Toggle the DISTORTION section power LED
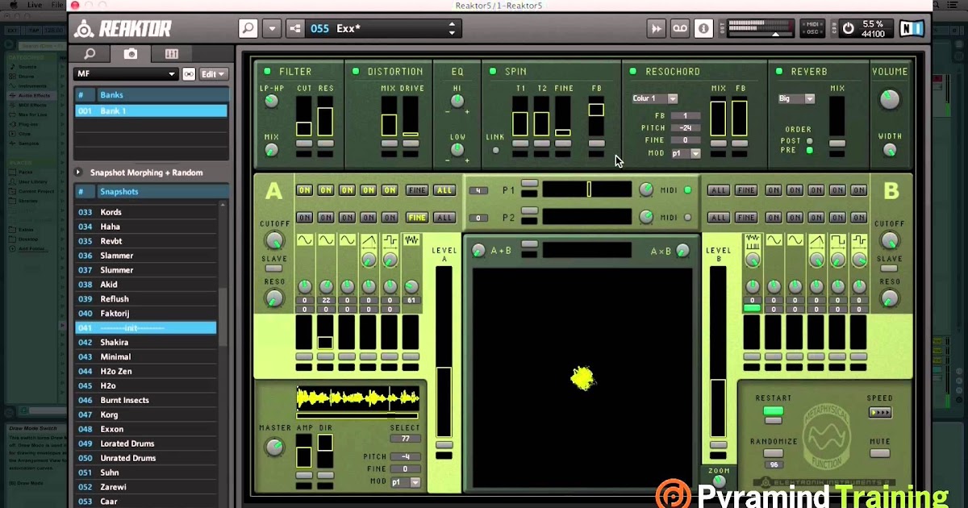Screen dimensions: 968x508 point(356,71)
